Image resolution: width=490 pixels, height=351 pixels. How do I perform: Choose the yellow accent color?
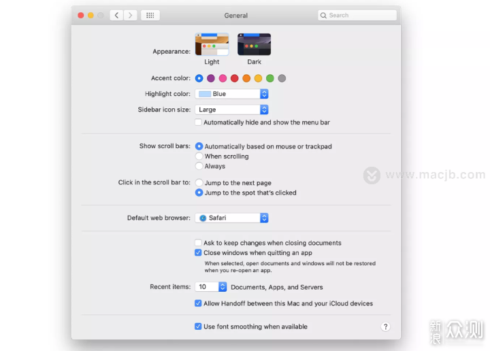click(258, 78)
